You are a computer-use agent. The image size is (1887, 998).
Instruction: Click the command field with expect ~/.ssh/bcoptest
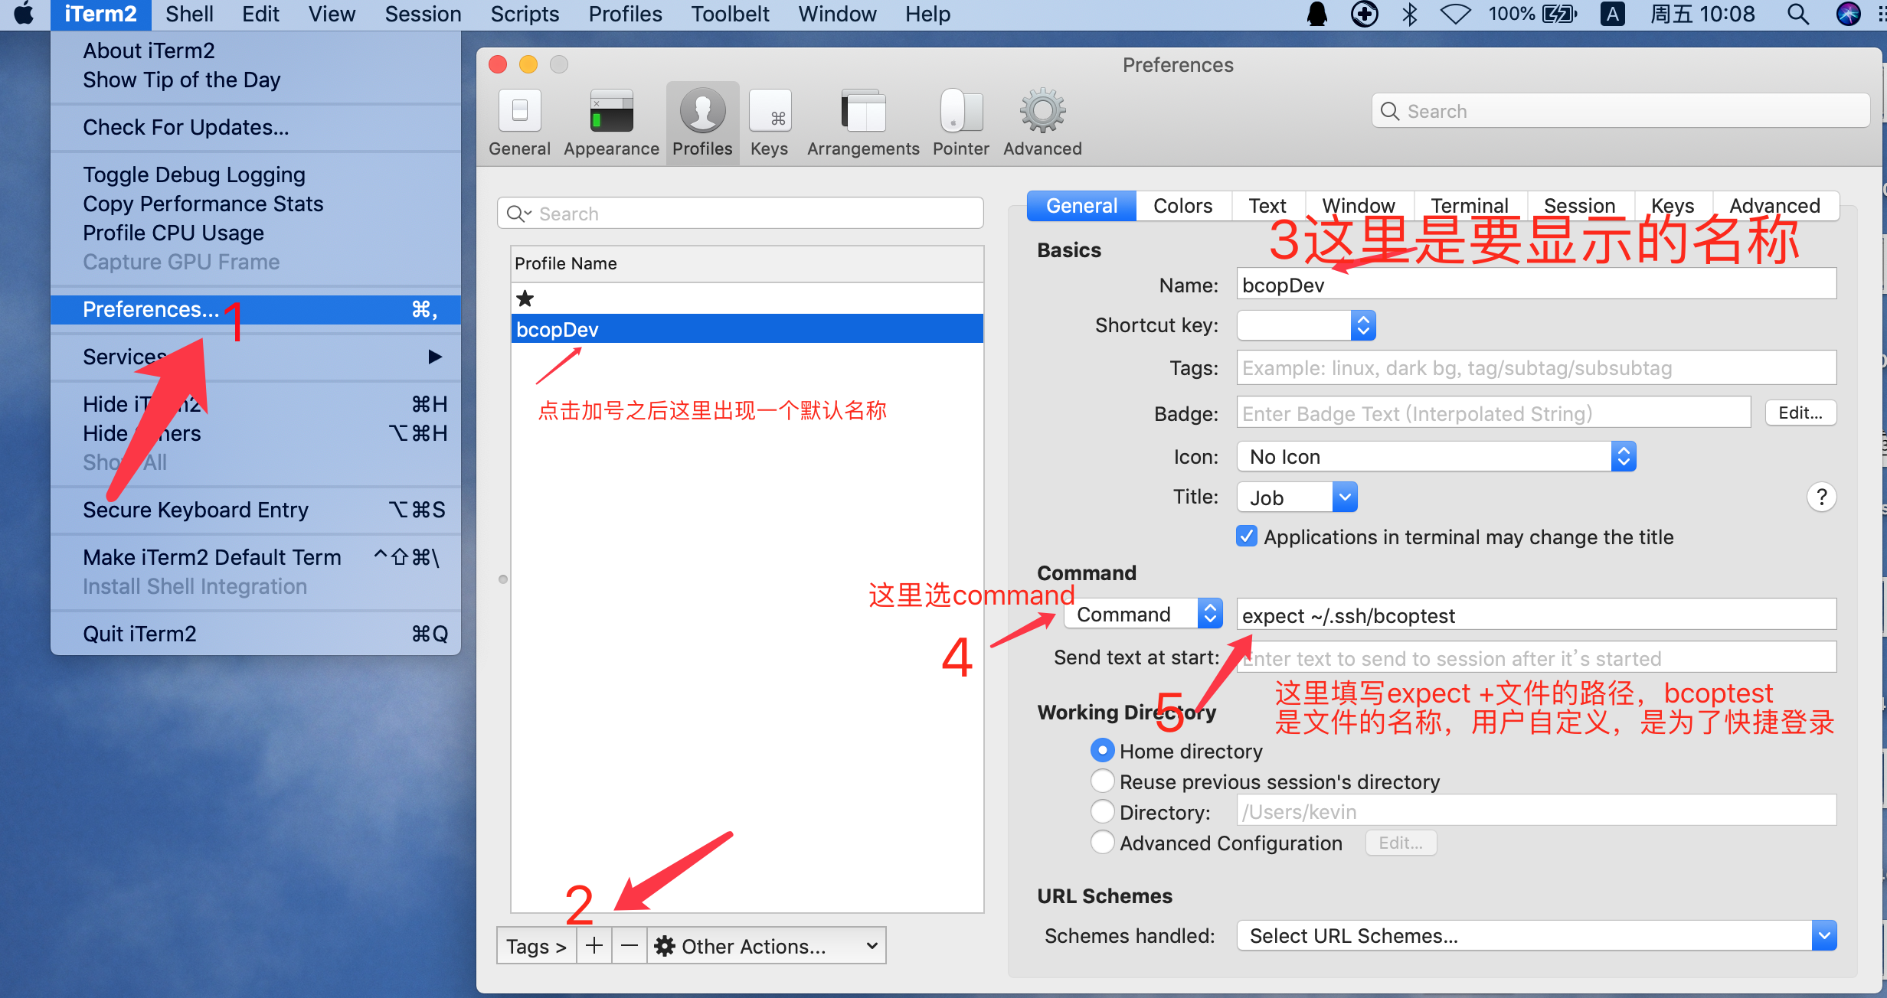(x=1535, y=615)
